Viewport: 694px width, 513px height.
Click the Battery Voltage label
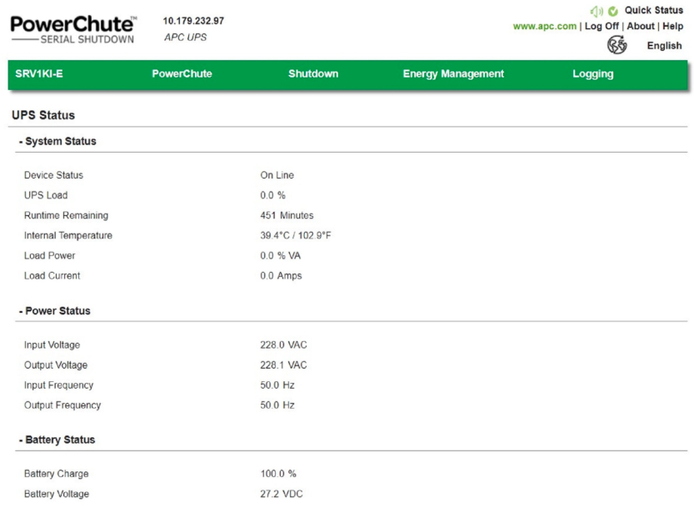pyautogui.click(x=57, y=494)
